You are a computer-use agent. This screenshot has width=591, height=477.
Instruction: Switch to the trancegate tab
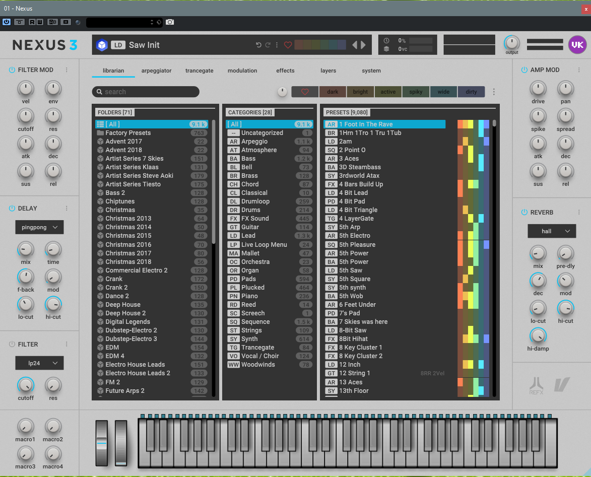200,71
